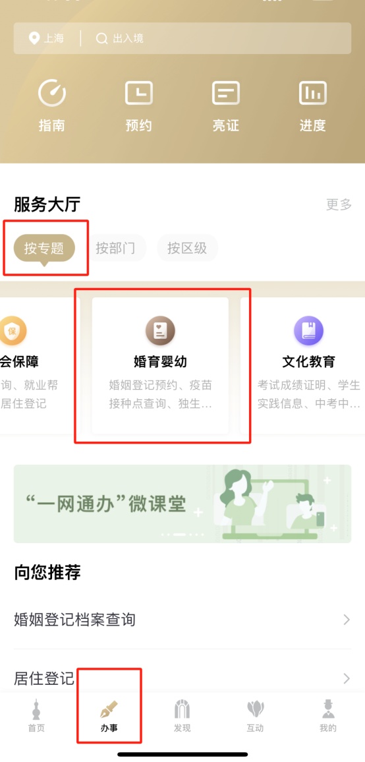Open 居住登记 via its right chevron
Viewport: 365px width, 762px height.
[347, 678]
